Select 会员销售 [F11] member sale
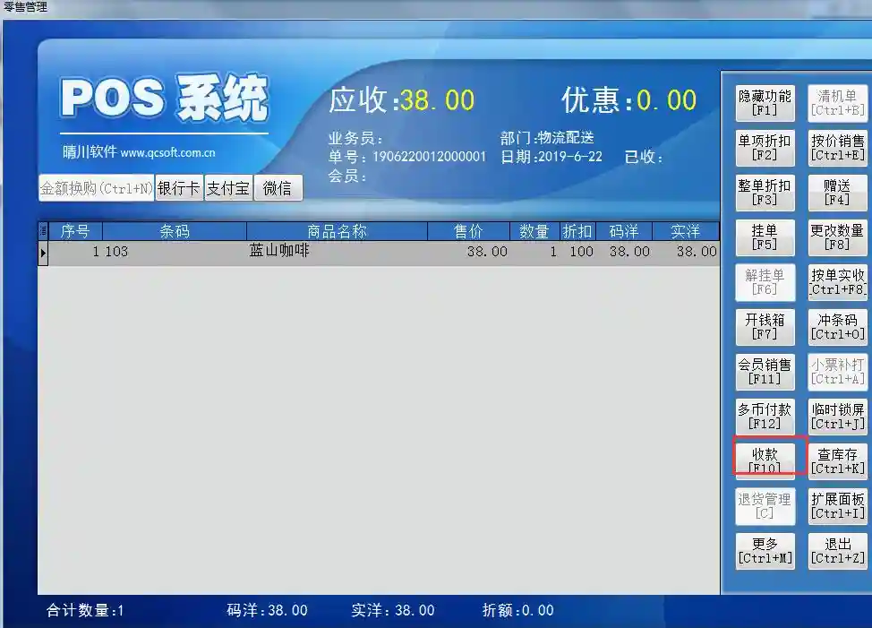This screenshot has height=628, width=872. pyautogui.click(x=765, y=372)
